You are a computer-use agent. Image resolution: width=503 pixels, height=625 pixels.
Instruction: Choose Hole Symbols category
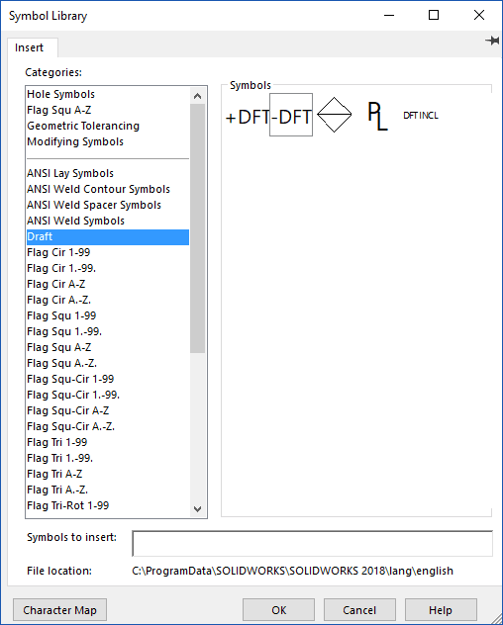[x=60, y=94]
